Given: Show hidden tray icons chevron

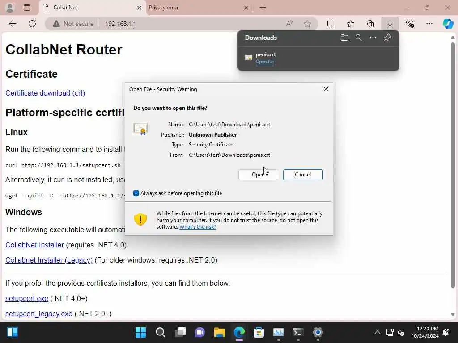Looking at the screenshot, I should (x=377, y=332).
